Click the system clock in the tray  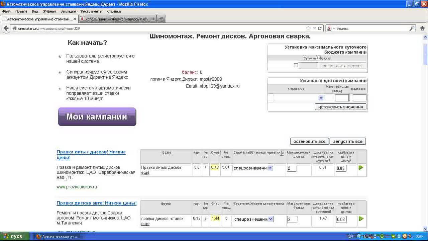pos(419,236)
